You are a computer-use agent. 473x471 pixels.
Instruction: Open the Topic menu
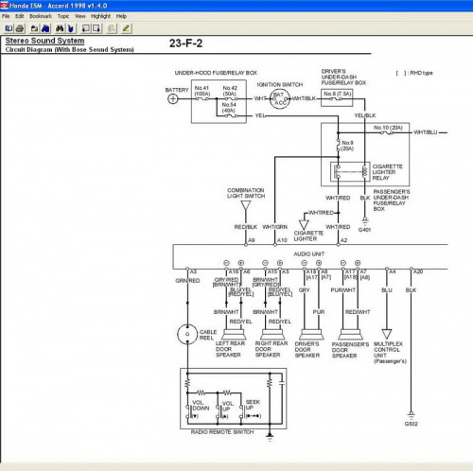63,16
